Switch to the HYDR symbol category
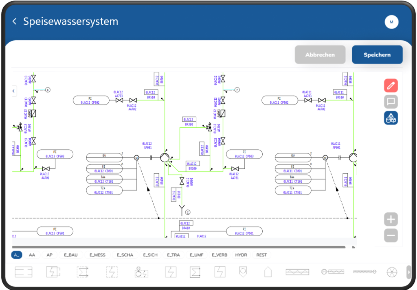 tap(241, 255)
